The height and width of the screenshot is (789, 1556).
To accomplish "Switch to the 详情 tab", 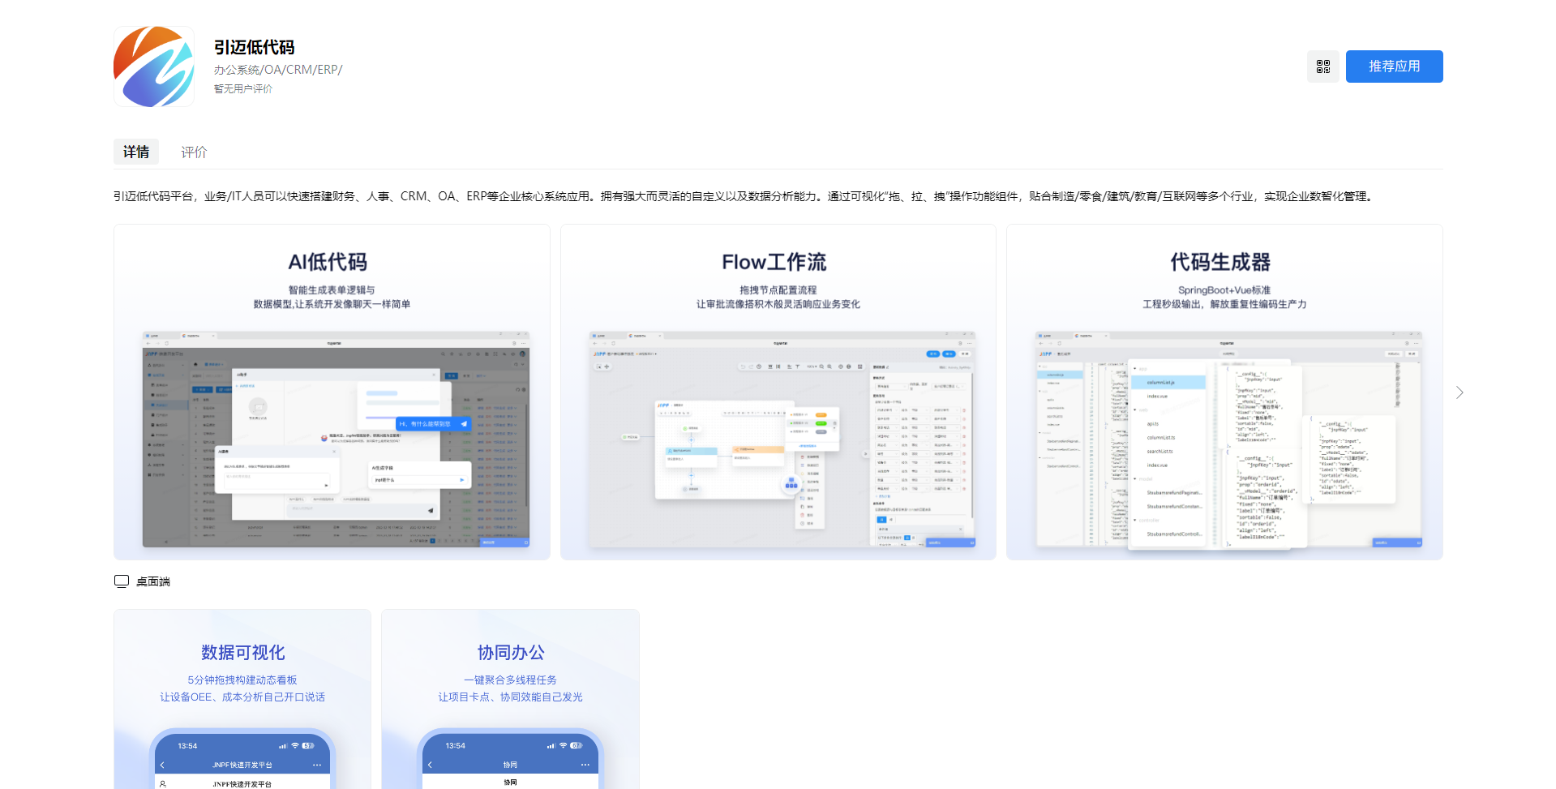I will pos(136,152).
